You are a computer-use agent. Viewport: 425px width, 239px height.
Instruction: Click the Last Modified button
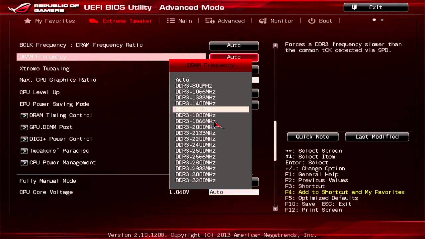[x=377, y=137]
